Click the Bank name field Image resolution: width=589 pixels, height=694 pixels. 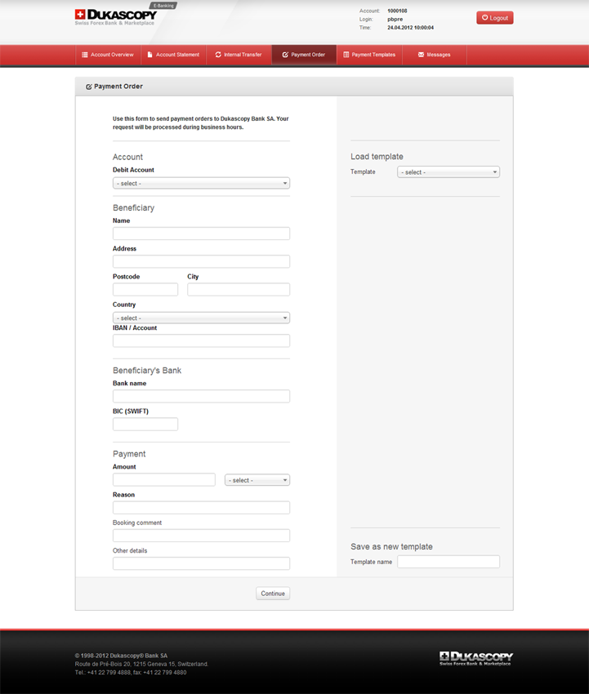click(201, 396)
